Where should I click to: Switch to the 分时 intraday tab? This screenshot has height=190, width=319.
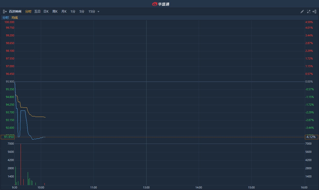(x=28, y=12)
